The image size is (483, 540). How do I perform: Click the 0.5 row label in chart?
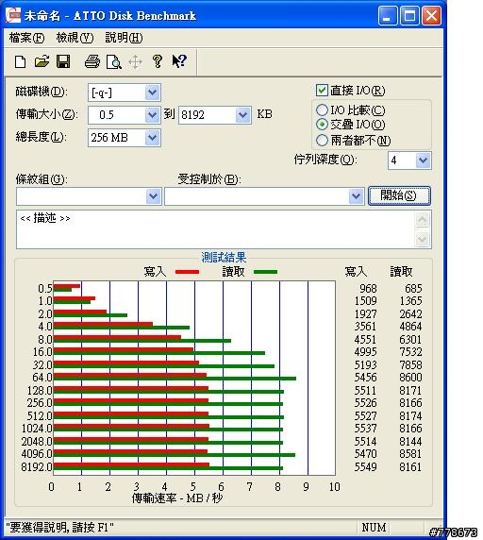(x=45, y=288)
